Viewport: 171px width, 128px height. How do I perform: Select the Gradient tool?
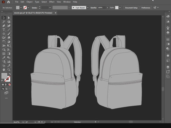(x=9, y=54)
